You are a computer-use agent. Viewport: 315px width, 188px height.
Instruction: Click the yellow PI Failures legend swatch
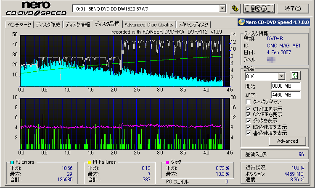pos(90,162)
